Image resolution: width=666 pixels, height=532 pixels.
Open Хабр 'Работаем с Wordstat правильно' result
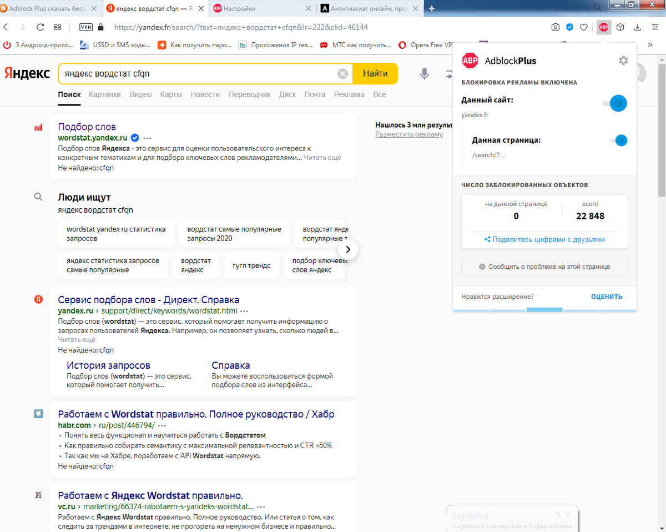pyautogui.click(x=196, y=414)
